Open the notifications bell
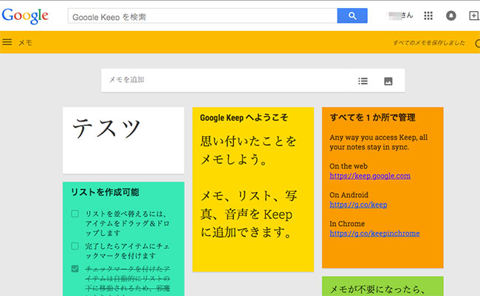 [451, 15]
